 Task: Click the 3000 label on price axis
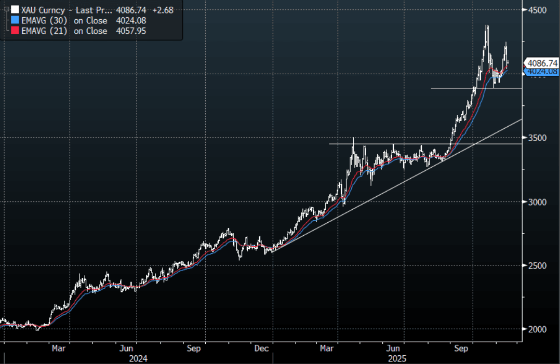(539, 201)
